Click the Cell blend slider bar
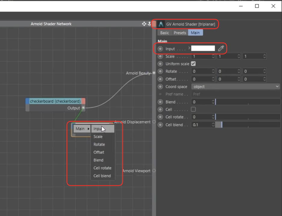Image resolution: width=282 pixels, height=216 pixels. click(248, 125)
